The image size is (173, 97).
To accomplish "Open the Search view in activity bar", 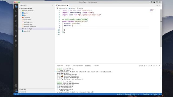I will (x=16, y=11).
